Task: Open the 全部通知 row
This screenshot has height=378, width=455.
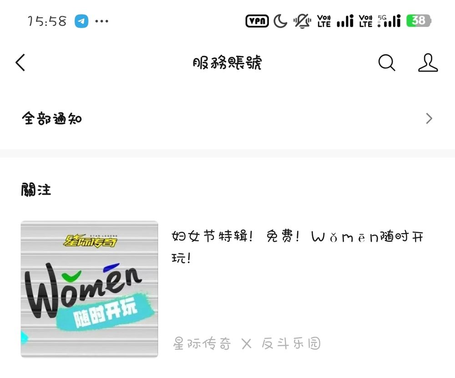Action: pyautogui.click(x=227, y=119)
